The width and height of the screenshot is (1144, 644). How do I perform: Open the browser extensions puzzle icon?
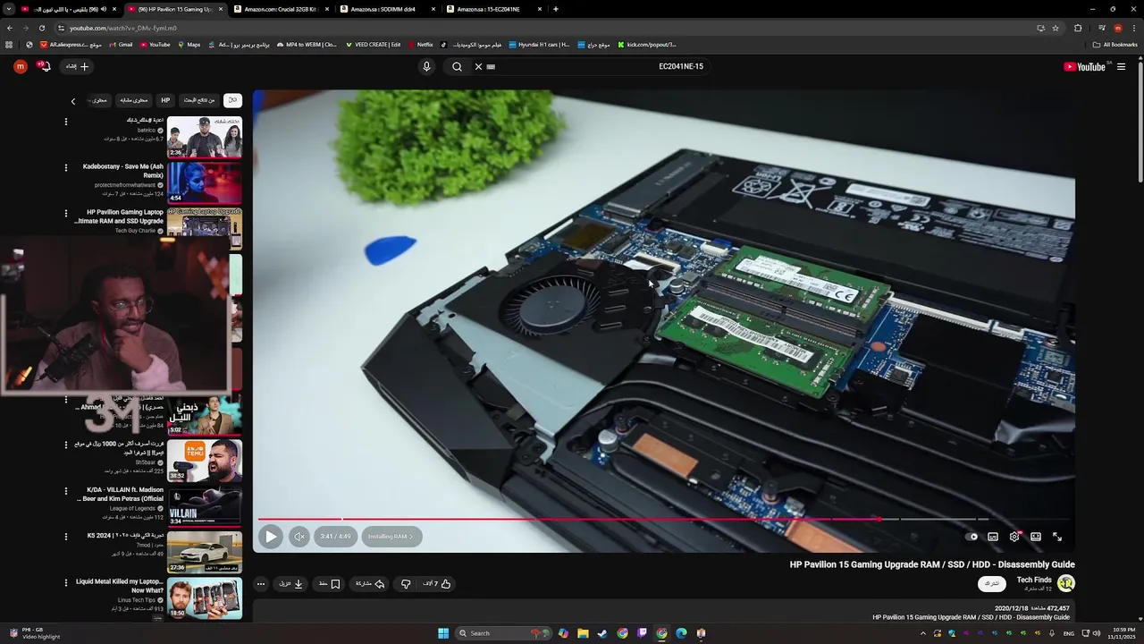[x=1078, y=28]
